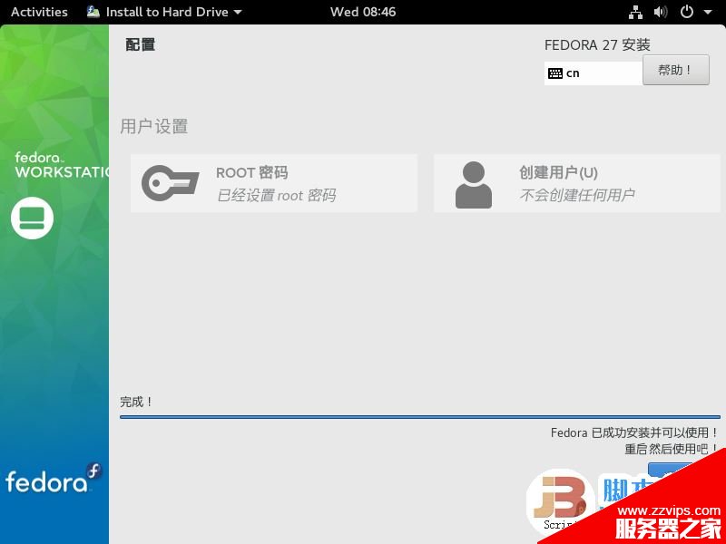Click the installer icon in top bar
726x544 pixels.
[93, 12]
